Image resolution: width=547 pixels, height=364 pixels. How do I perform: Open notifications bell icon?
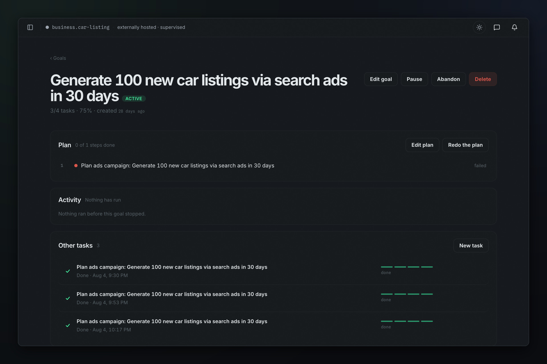(x=514, y=27)
